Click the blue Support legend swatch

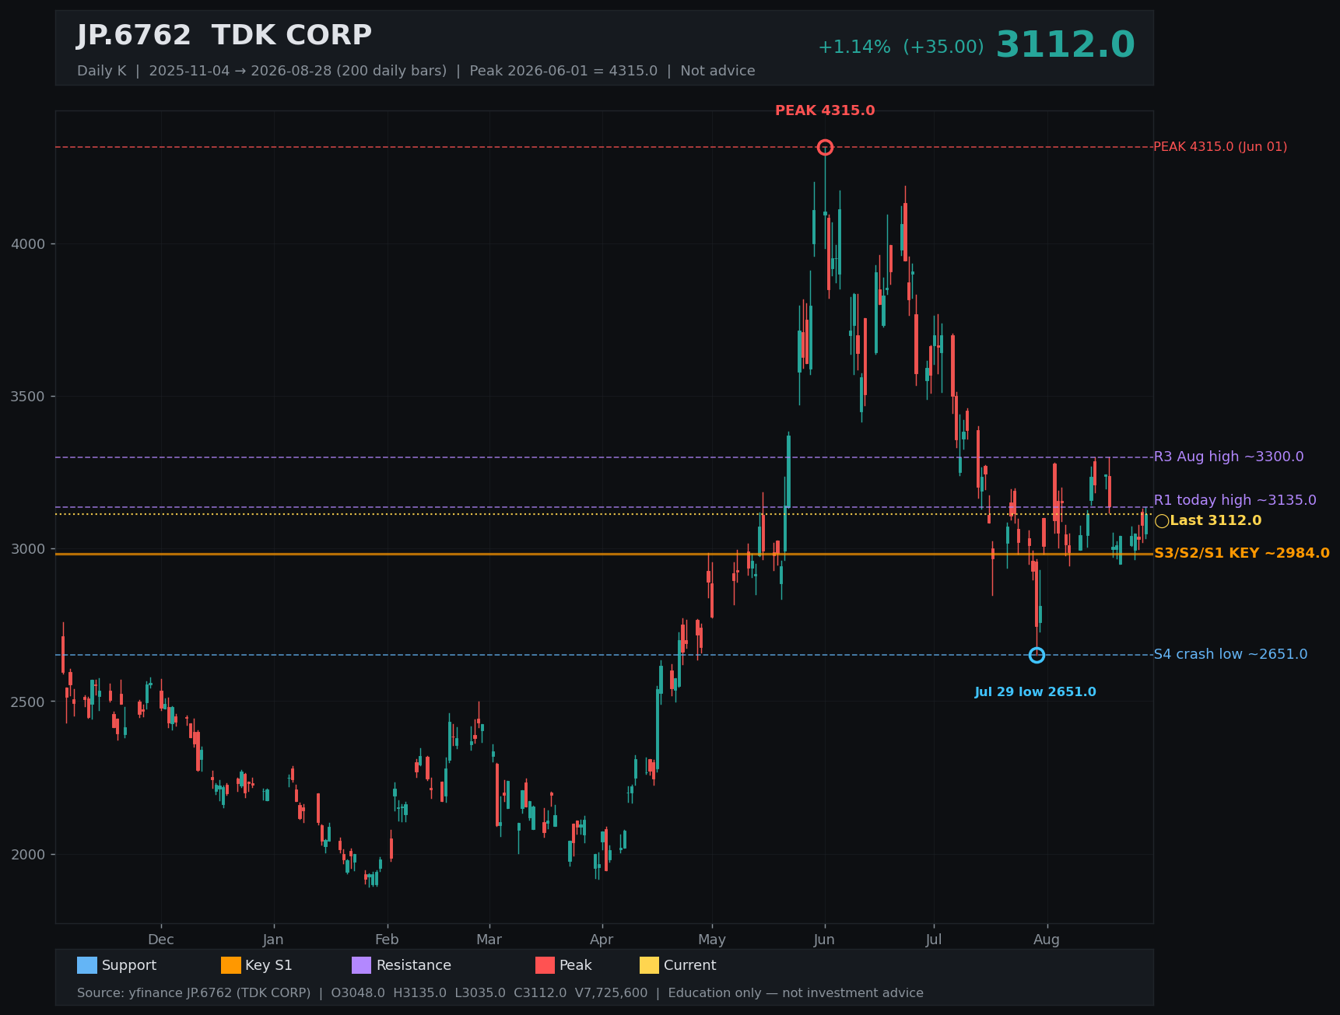pos(87,965)
